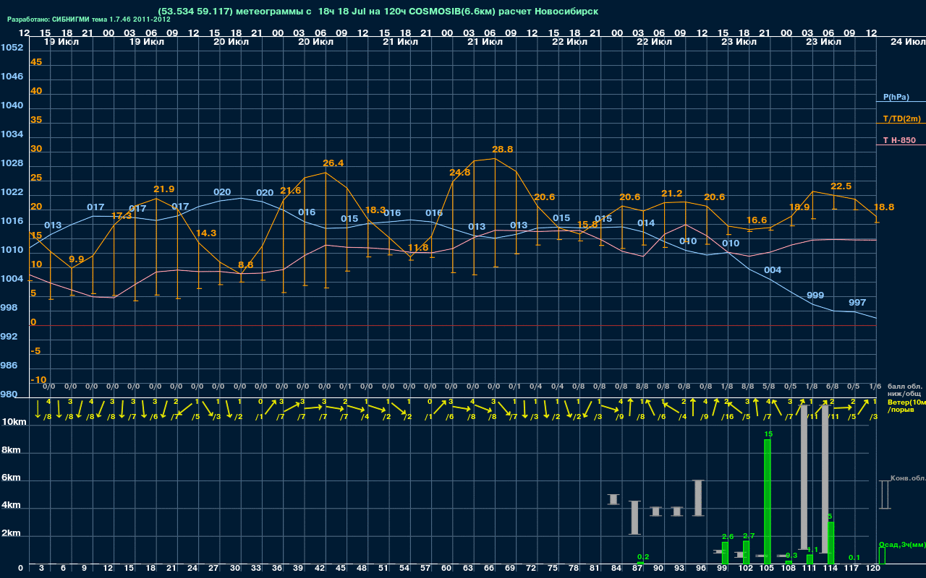926x578 pixels.
Task: Click the 120 hour tick on bottom axis
Action: coord(873,569)
